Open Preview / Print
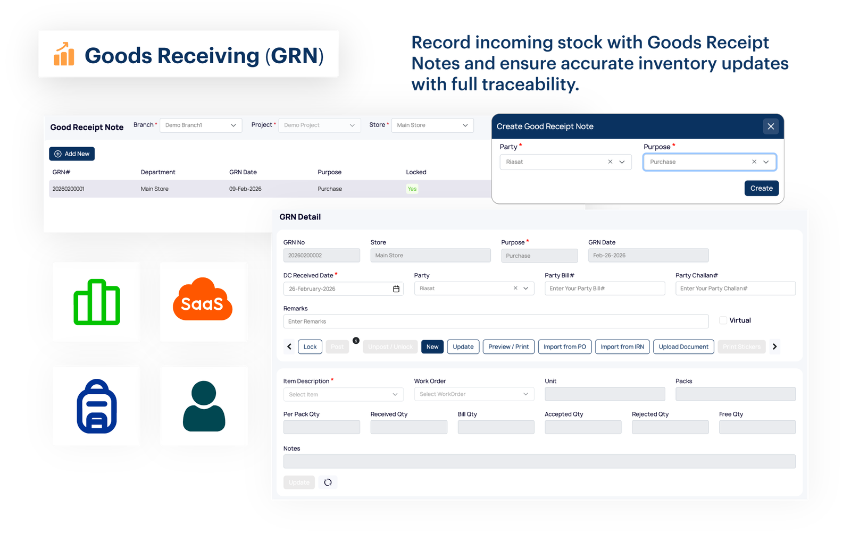 point(508,346)
